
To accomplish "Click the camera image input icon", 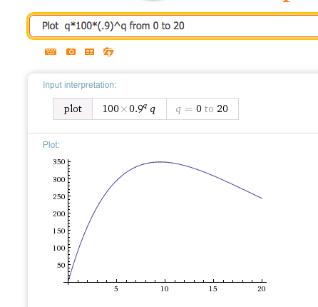I will [x=71, y=51].
